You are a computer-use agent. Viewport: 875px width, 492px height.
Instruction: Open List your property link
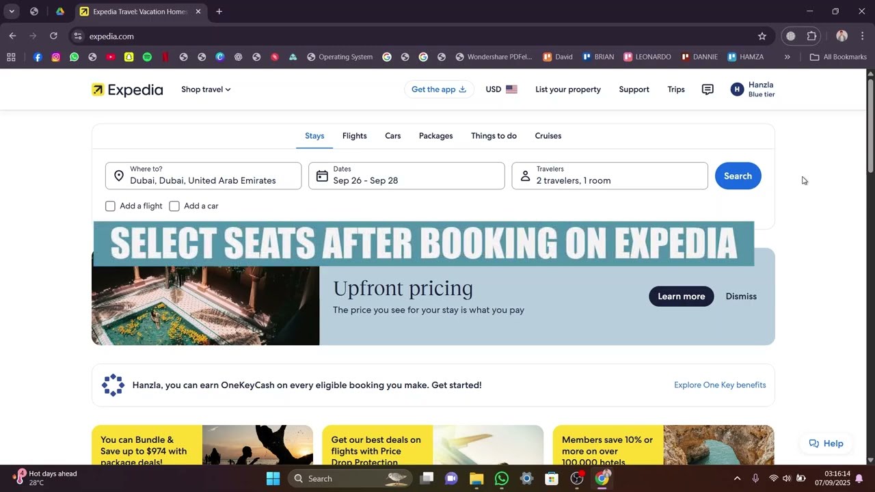point(568,90)
